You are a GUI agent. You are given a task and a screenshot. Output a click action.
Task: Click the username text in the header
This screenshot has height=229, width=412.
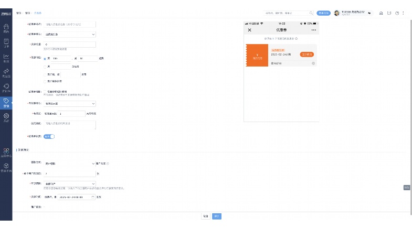click(x=353, y=12)
